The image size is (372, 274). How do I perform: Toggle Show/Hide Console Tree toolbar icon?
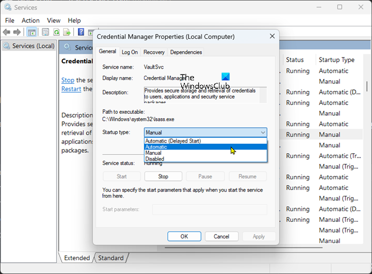point(31,32)
